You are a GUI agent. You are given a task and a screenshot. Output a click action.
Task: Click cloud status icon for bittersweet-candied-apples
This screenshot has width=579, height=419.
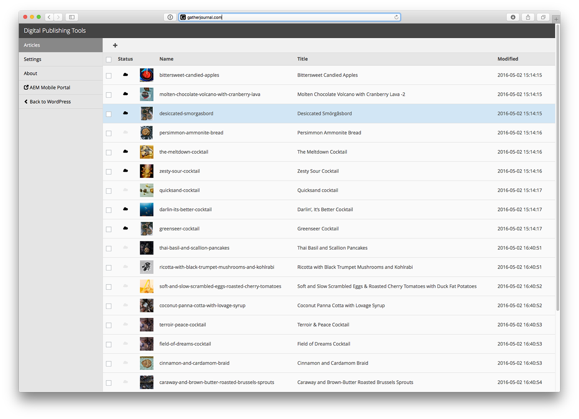click(125, 75)
